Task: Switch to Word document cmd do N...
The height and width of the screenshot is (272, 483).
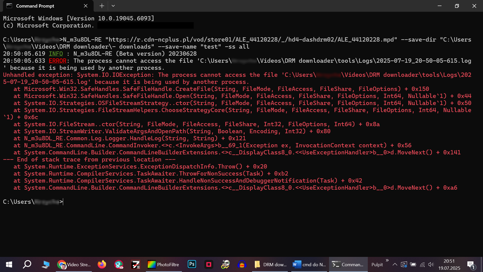Action: coord(309,264)
